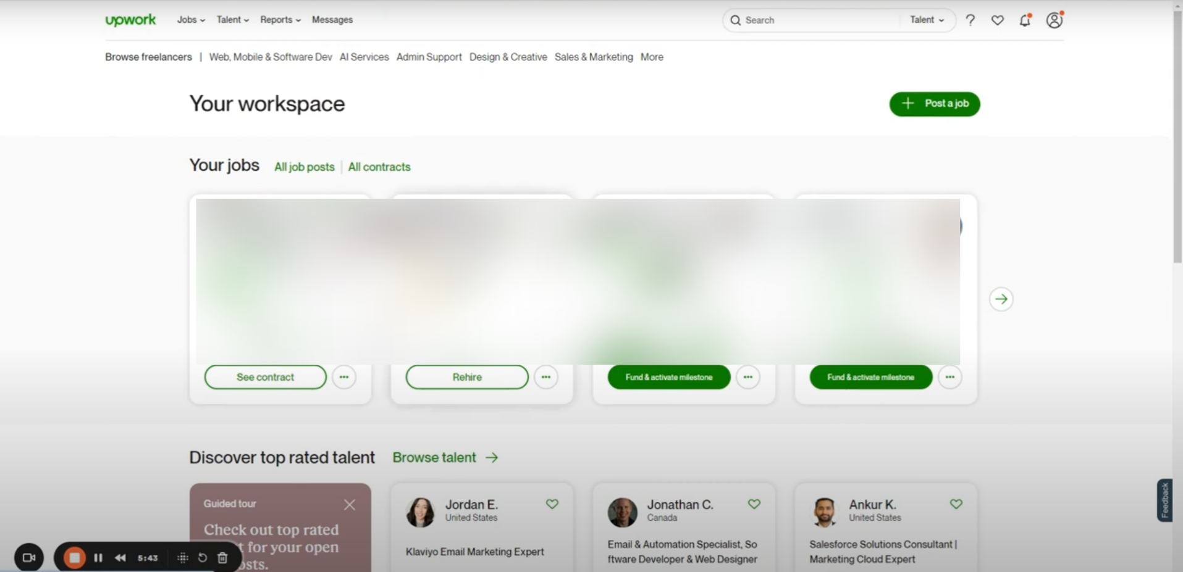1183x572 pixels.
Task: Click the dotted grid icon in recorder
Action: [182, 558]
